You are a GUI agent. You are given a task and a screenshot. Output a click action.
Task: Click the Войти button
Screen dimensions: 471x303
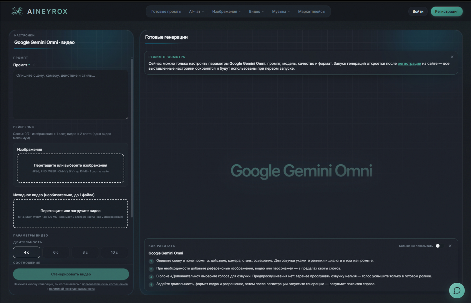[x=418, y=11]
